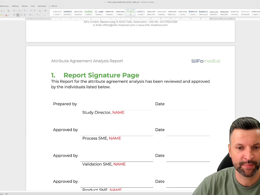Viewport: 260px width, 195px height.
Task: Switch to the View tab
Action: tap(33, 6)
